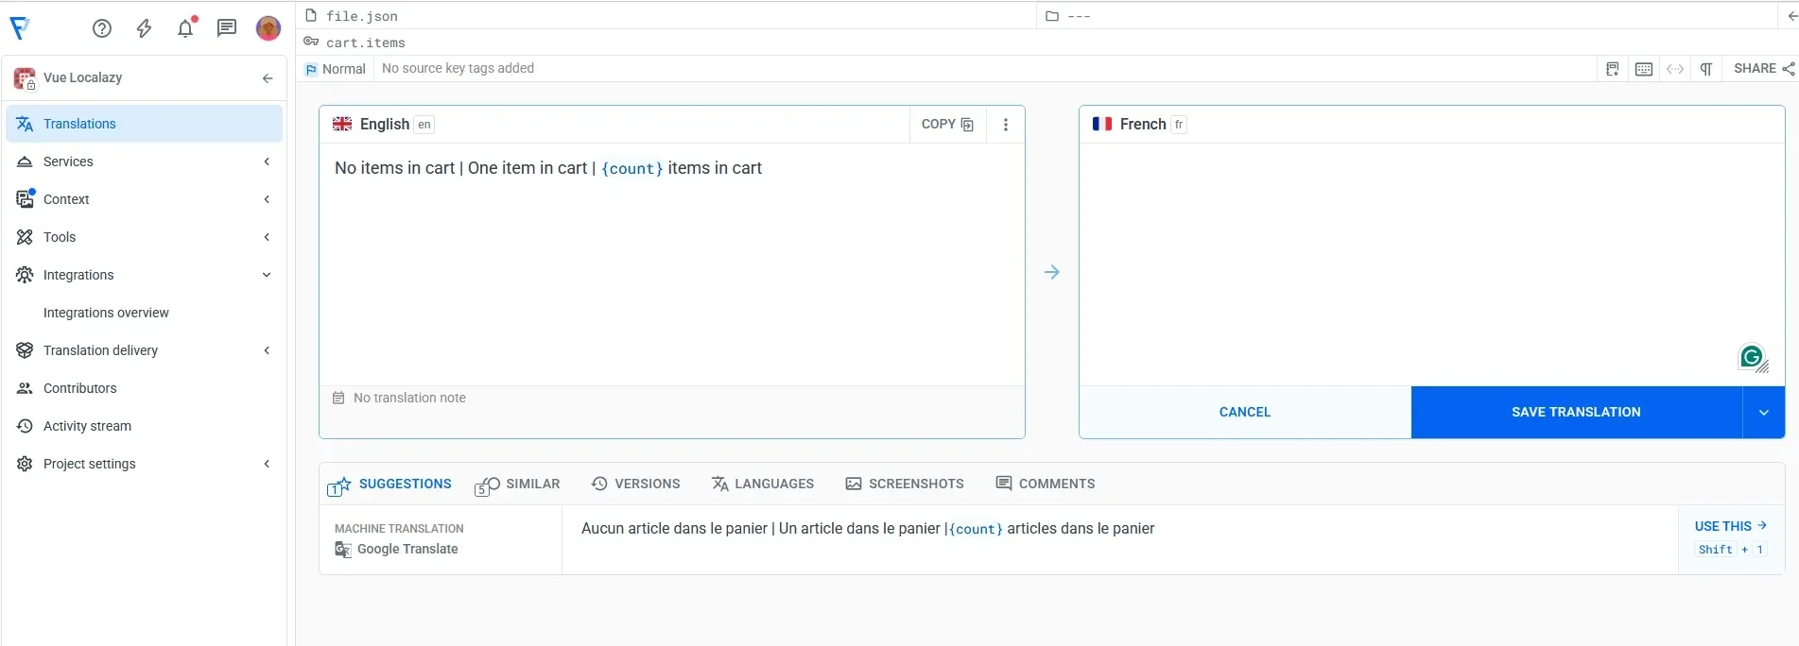The width and height of the screenshot is (1799, 646).
Task: Open the chat messages icon
Action: (227, 28)
